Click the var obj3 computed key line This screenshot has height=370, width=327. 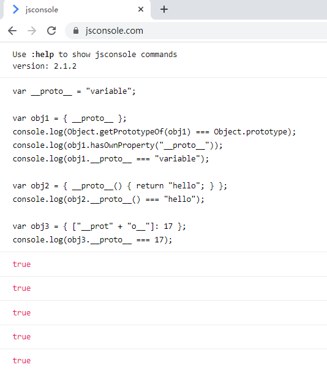[x=99, y=226]
